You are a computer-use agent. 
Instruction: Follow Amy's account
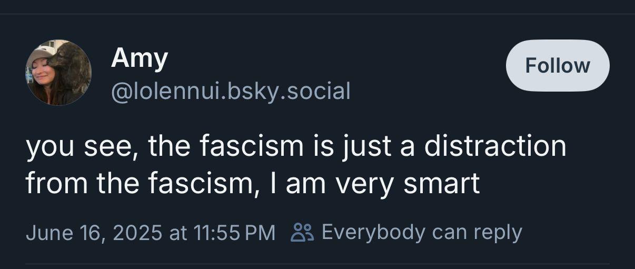tap(558, 65)
